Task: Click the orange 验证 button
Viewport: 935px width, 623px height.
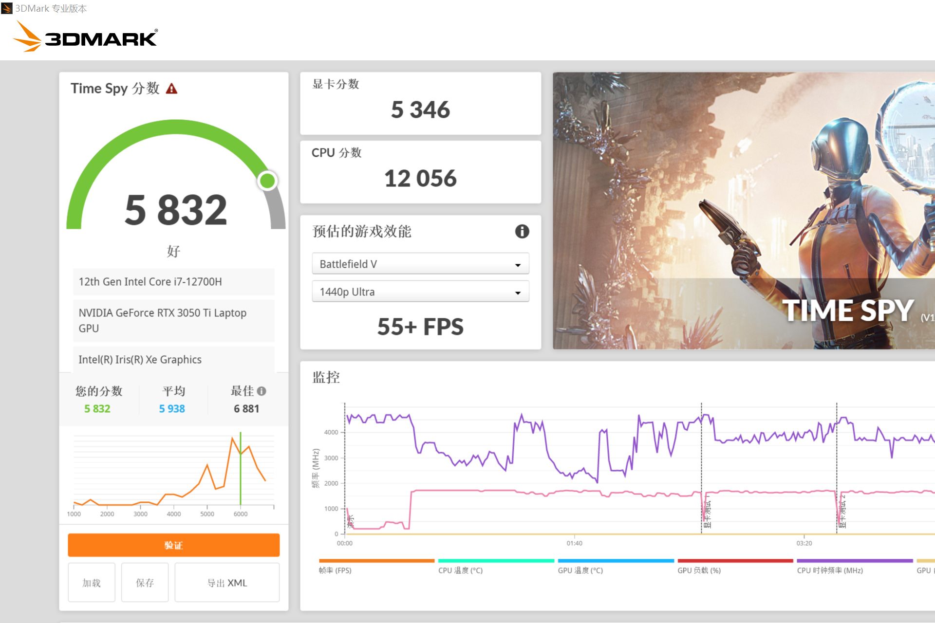Action: tap(174, 545)
